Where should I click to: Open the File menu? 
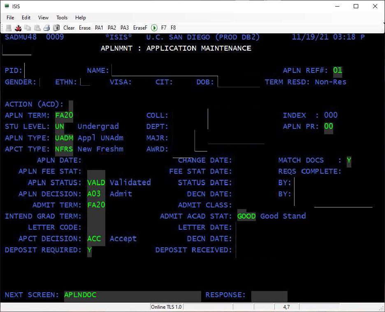10,17
